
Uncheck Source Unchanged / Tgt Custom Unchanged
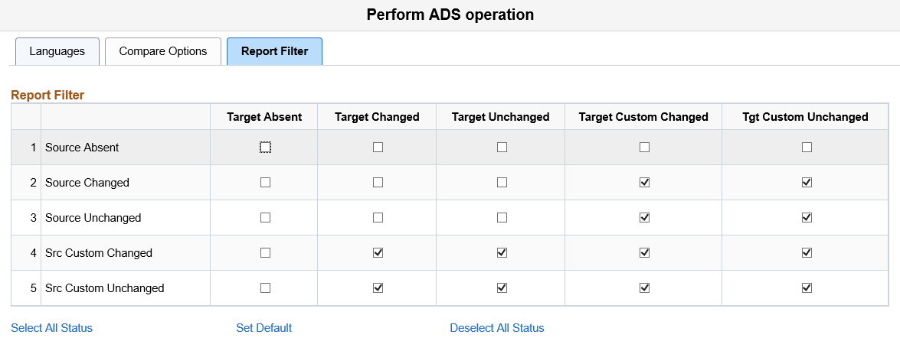pos(807,218)
